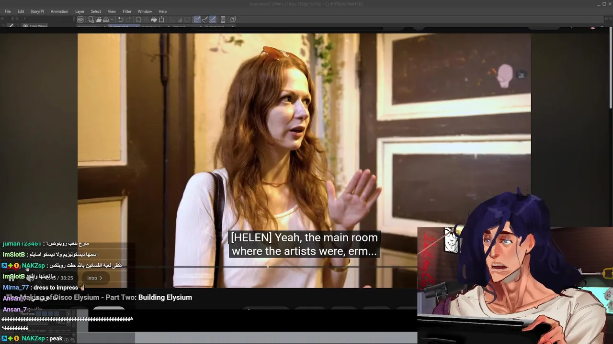Open the Animation menu
613x344 pixels.
(x=59, y=11)
